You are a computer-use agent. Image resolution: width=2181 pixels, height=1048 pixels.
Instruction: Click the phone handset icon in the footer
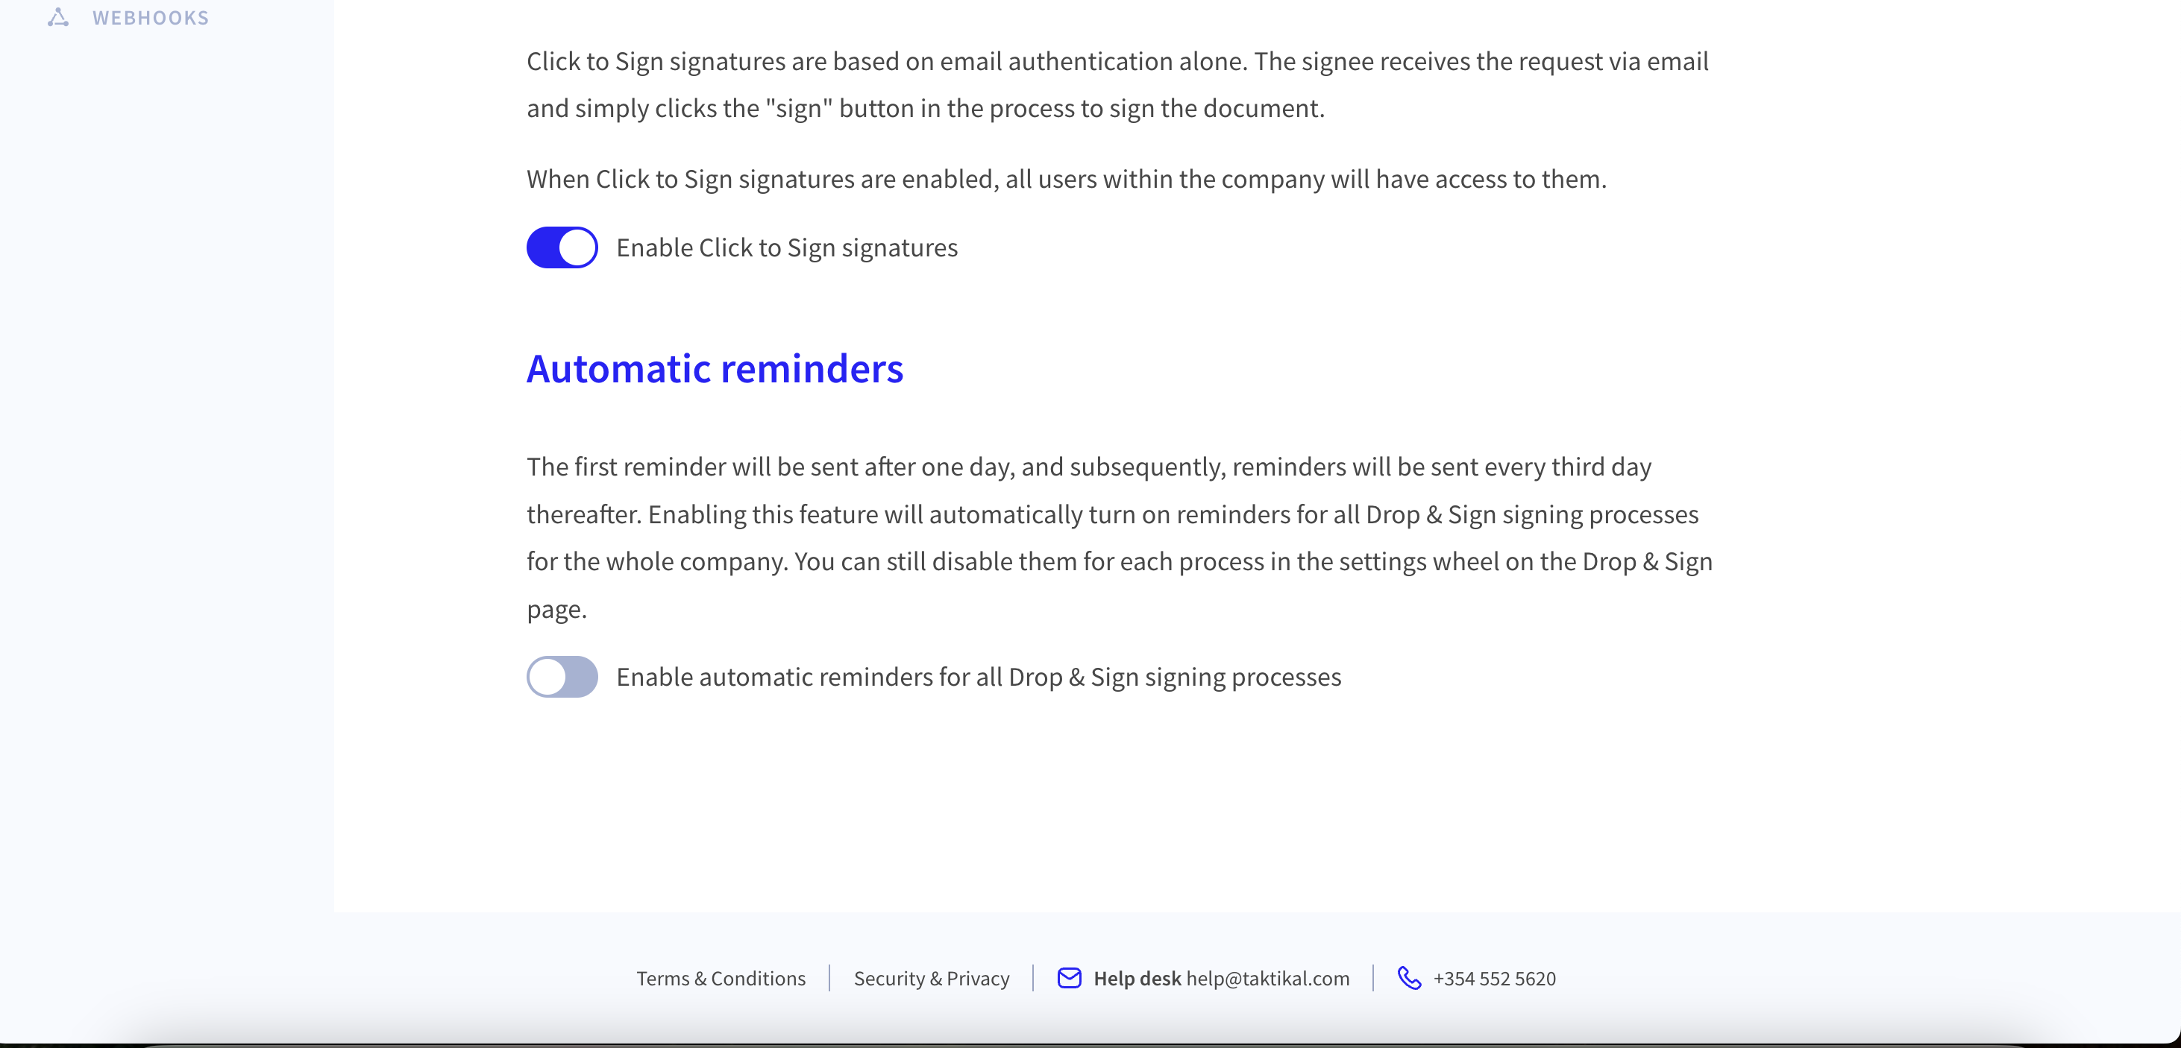click(1409, 978)
